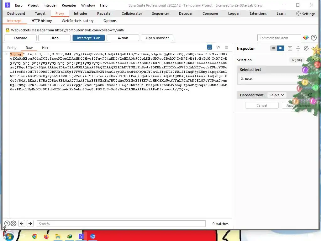Open the Decoded from Select dropdown
This screenshot has height=241, width=321.
coord(276,95)
